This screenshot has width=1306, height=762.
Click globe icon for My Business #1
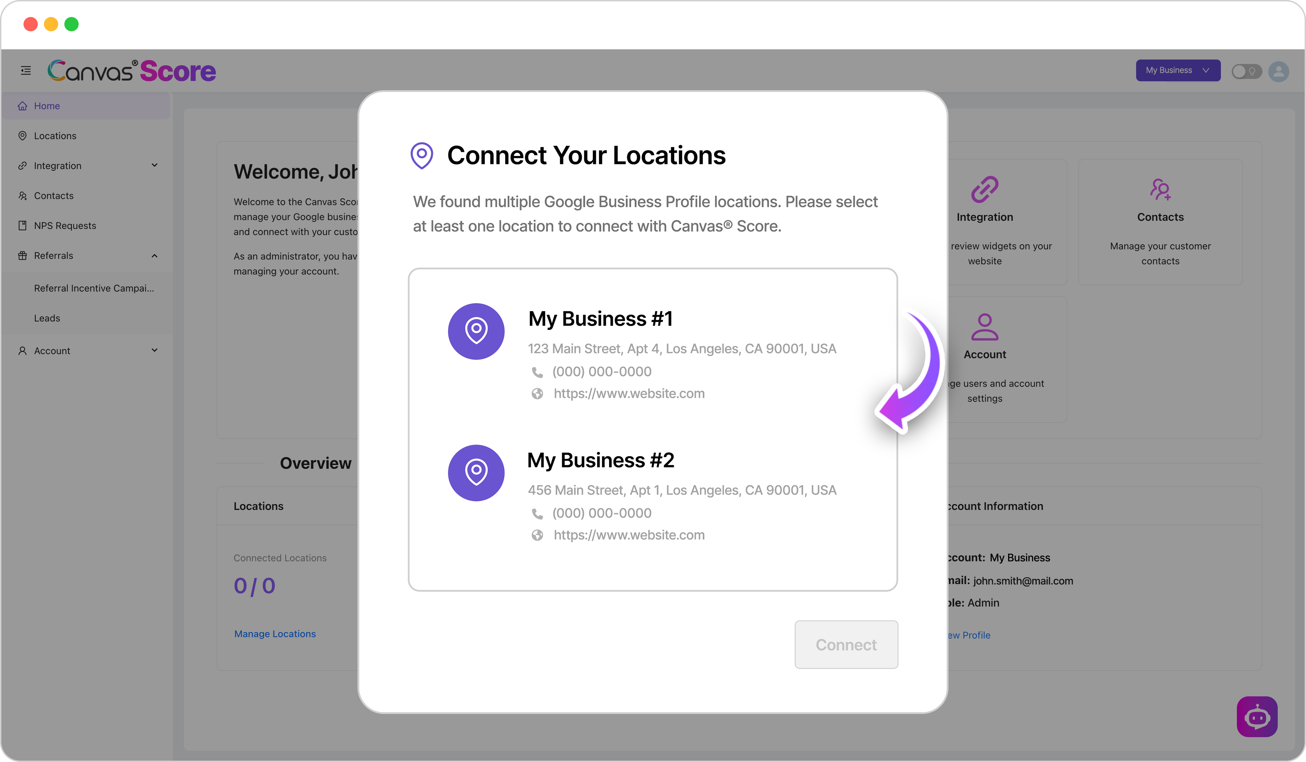point(538,394)
